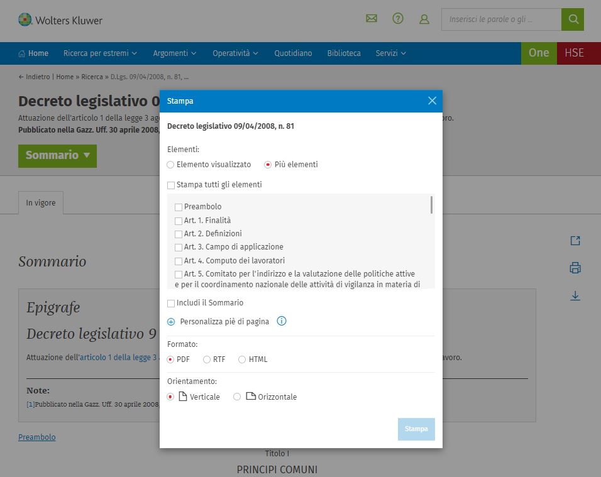Viewport: 601px width, 477px height.
Task: Enable Includi il Sommario checkbox
Action: click(x=171, y=304)
